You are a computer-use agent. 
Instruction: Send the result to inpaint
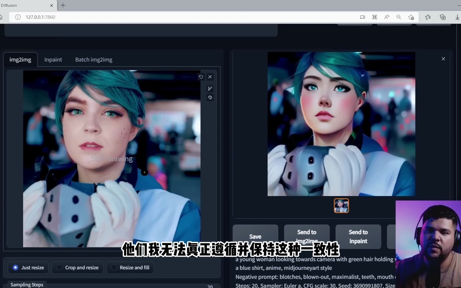[358, 236]
